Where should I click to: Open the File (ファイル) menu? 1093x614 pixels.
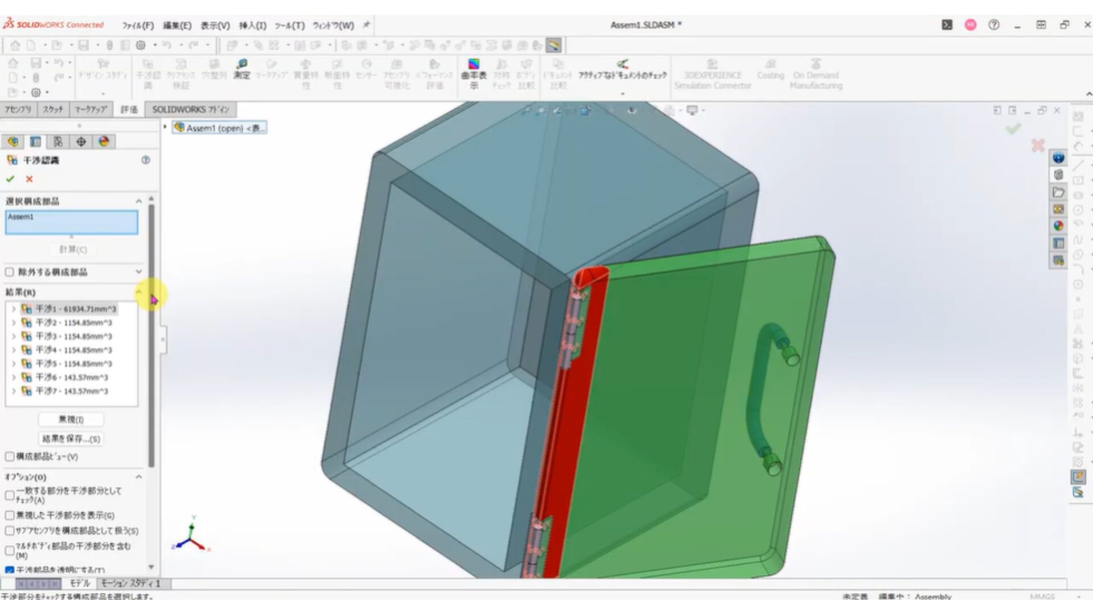[x=138, y=26]
